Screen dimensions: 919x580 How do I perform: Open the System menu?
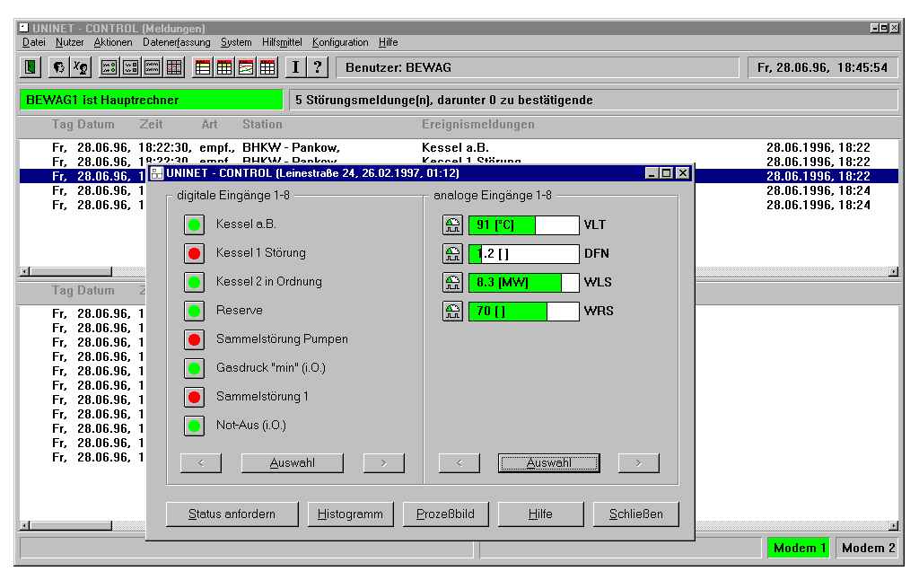[236, 42]
